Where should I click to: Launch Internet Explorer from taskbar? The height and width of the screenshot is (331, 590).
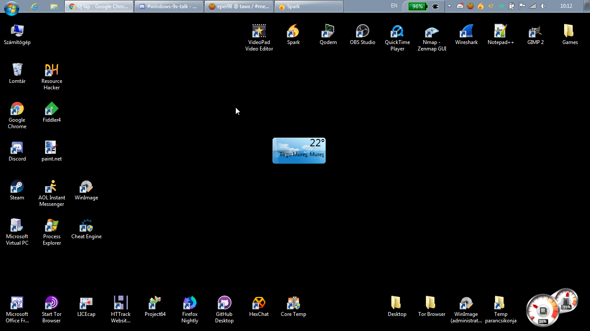click(x=34, y=6)
